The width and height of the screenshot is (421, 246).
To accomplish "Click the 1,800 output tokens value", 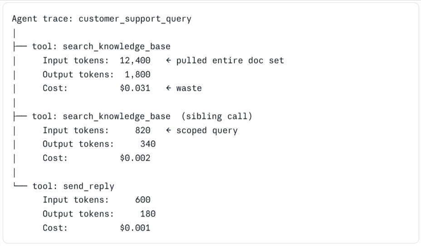I will coord(137,74).
